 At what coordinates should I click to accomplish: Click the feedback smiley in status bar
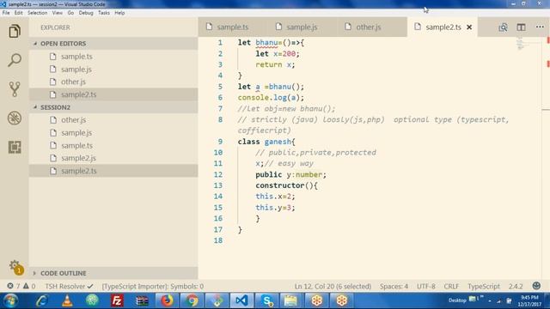coord(536,286)
